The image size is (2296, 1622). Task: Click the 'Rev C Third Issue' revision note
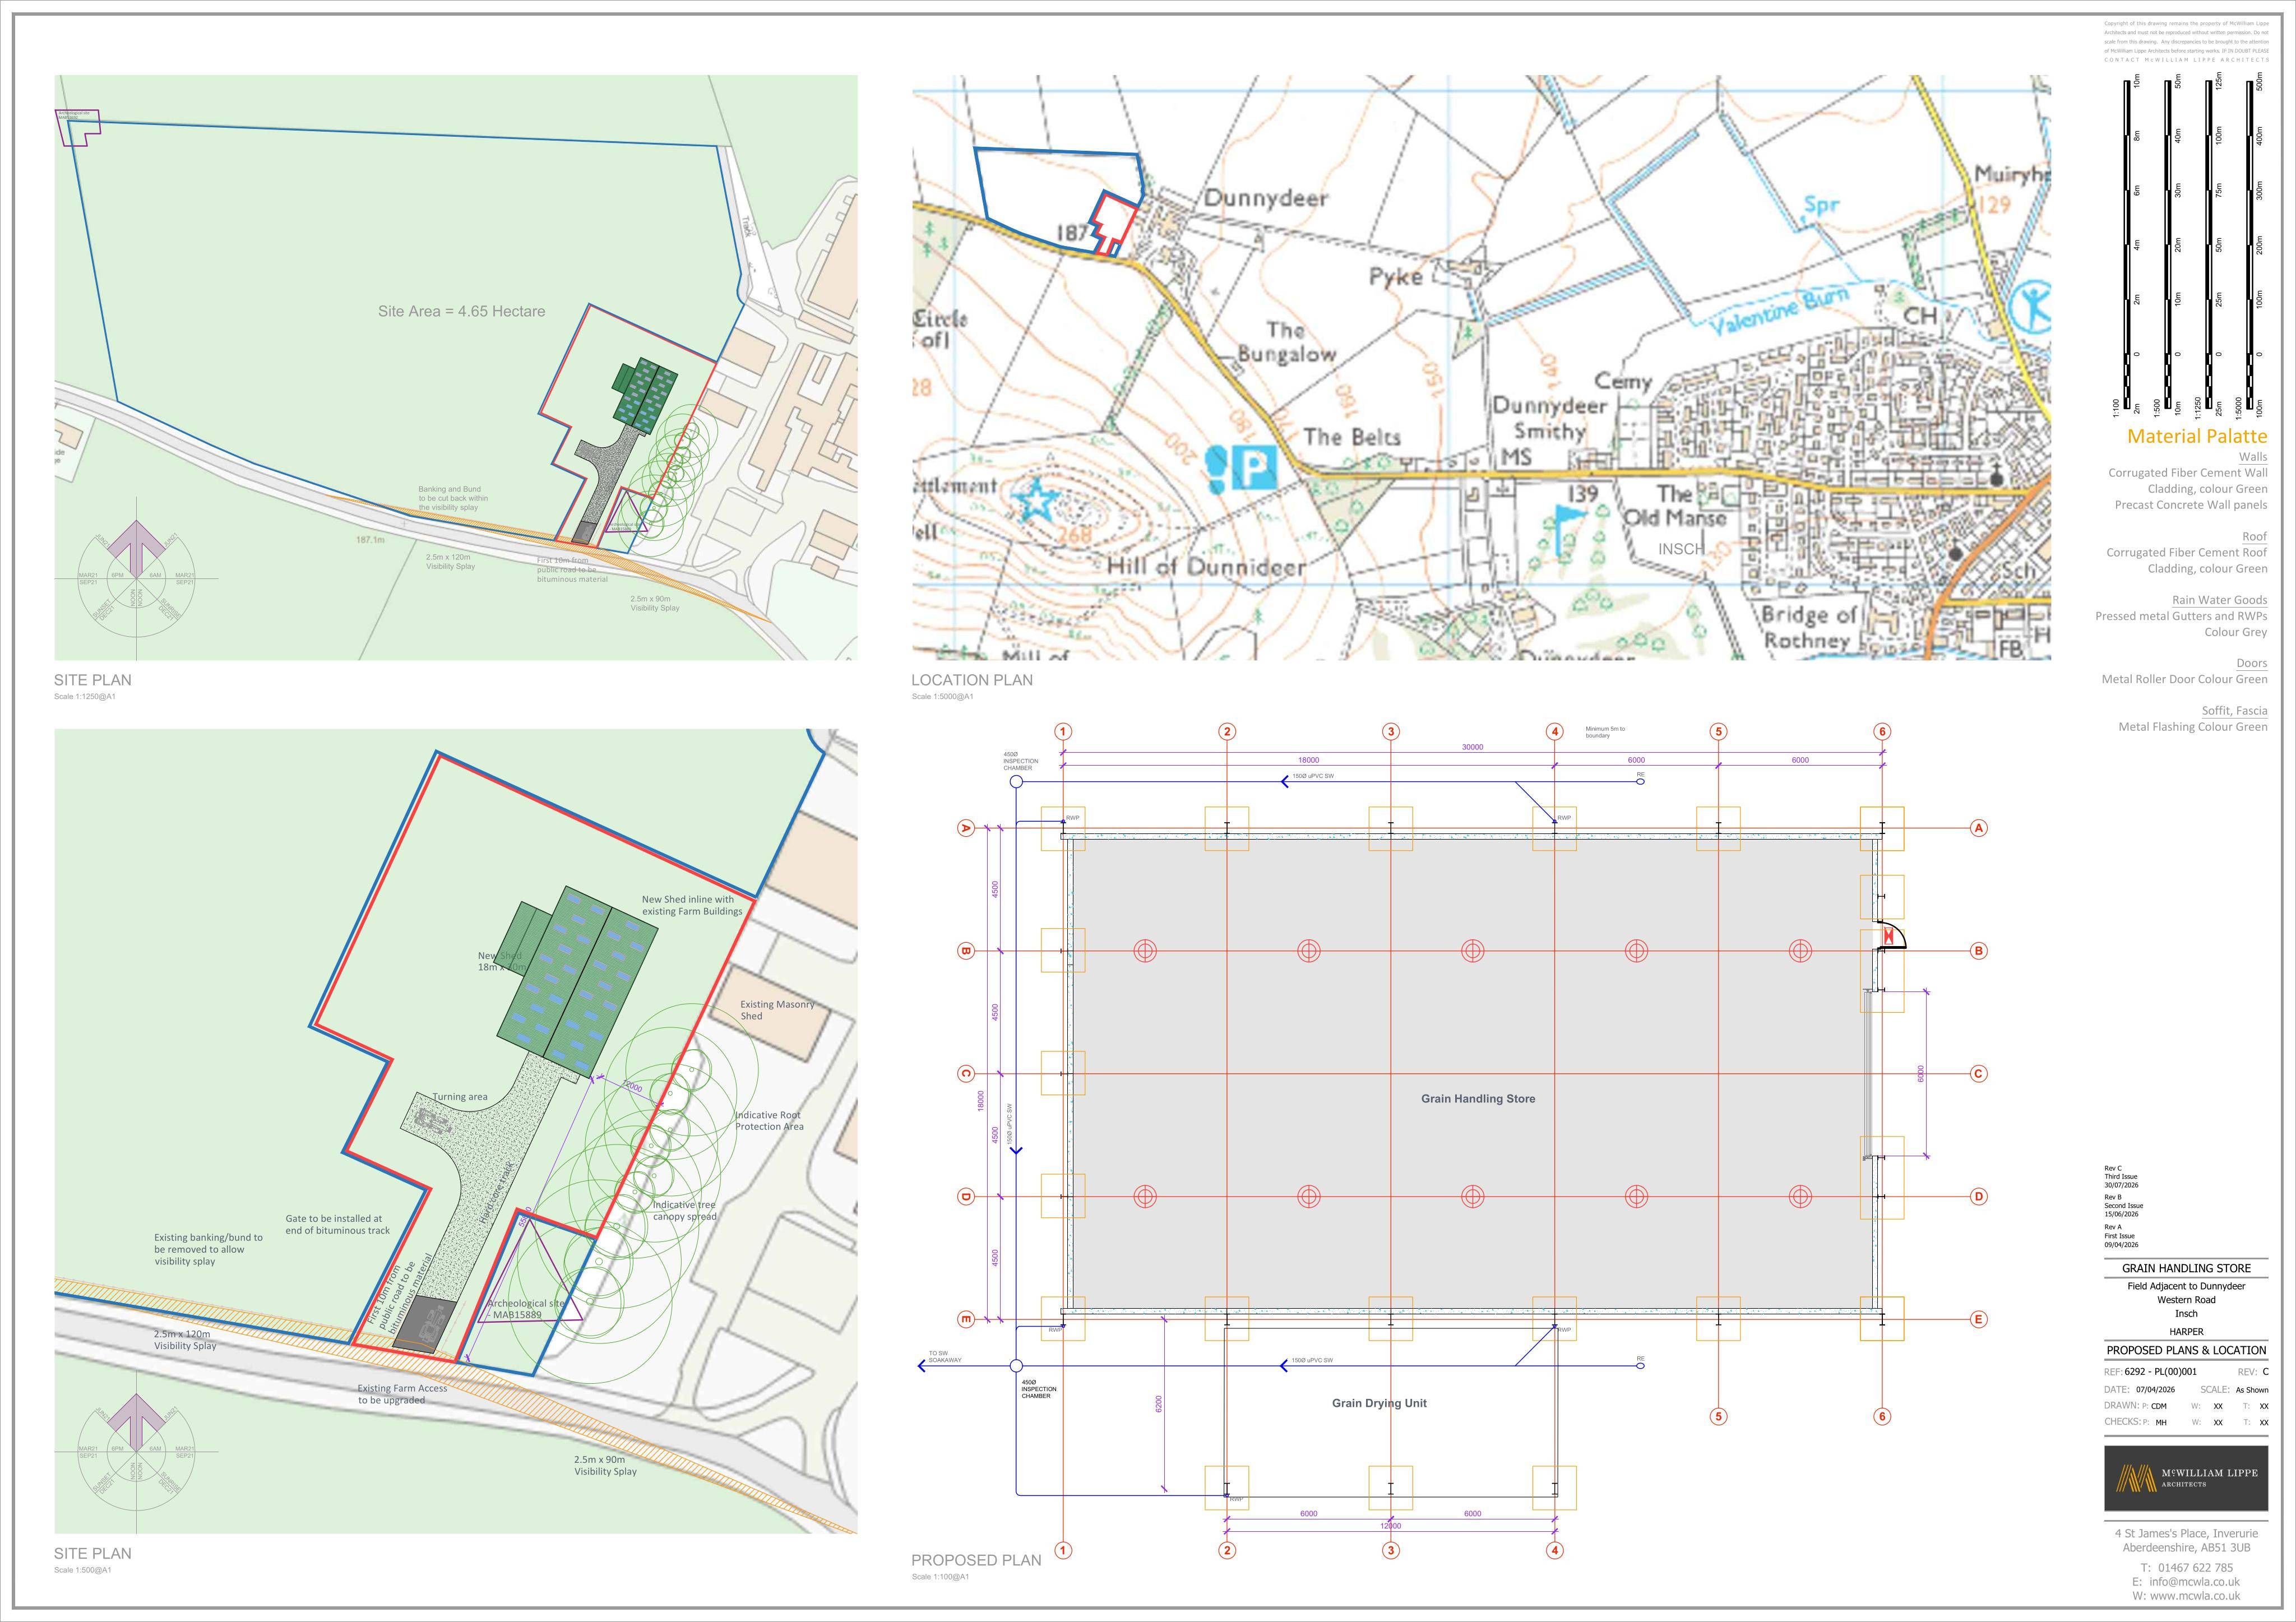[2122, 1177]
